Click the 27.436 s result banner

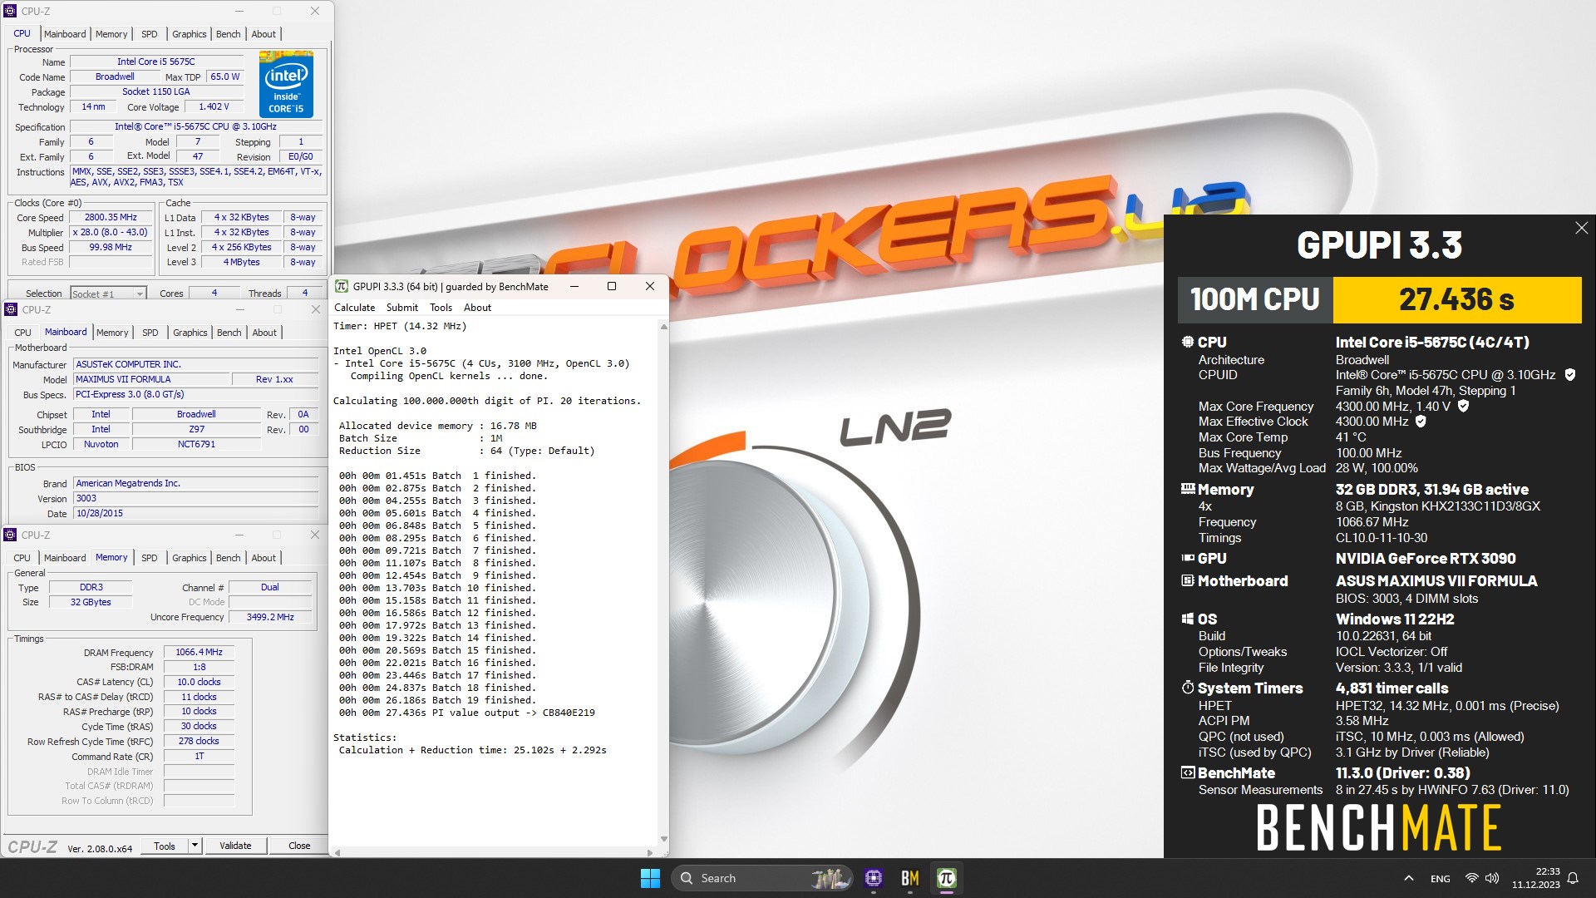[1456, 299]
